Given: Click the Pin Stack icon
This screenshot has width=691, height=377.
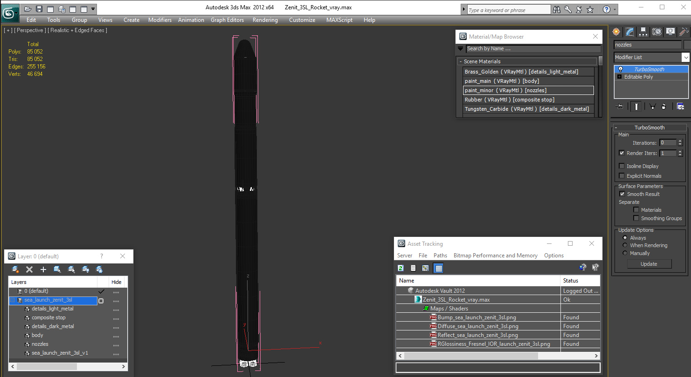Looking at the screenshot, I should point(620,107).
